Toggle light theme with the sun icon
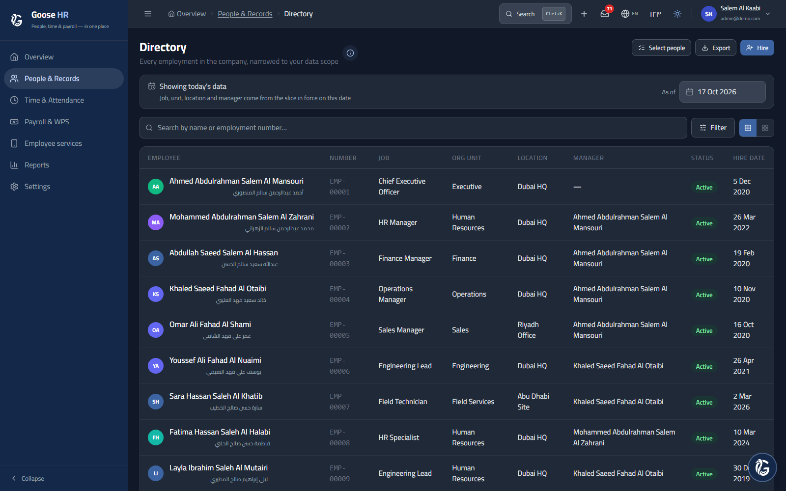786x491 pixels. coord(677,14)
